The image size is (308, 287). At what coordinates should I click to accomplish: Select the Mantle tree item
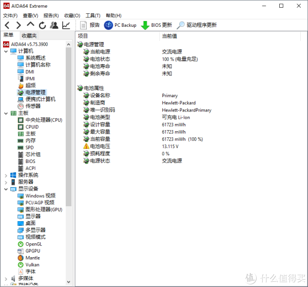[x=29, y=258]
